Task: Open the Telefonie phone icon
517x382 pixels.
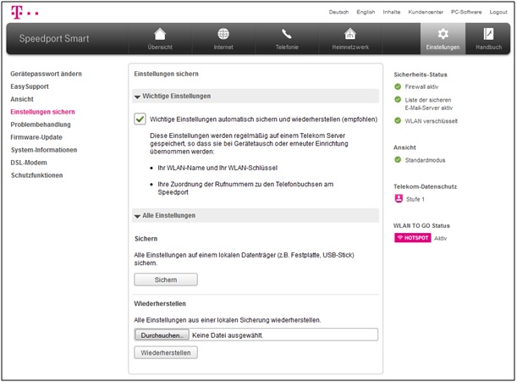Action: pos(287,34)
